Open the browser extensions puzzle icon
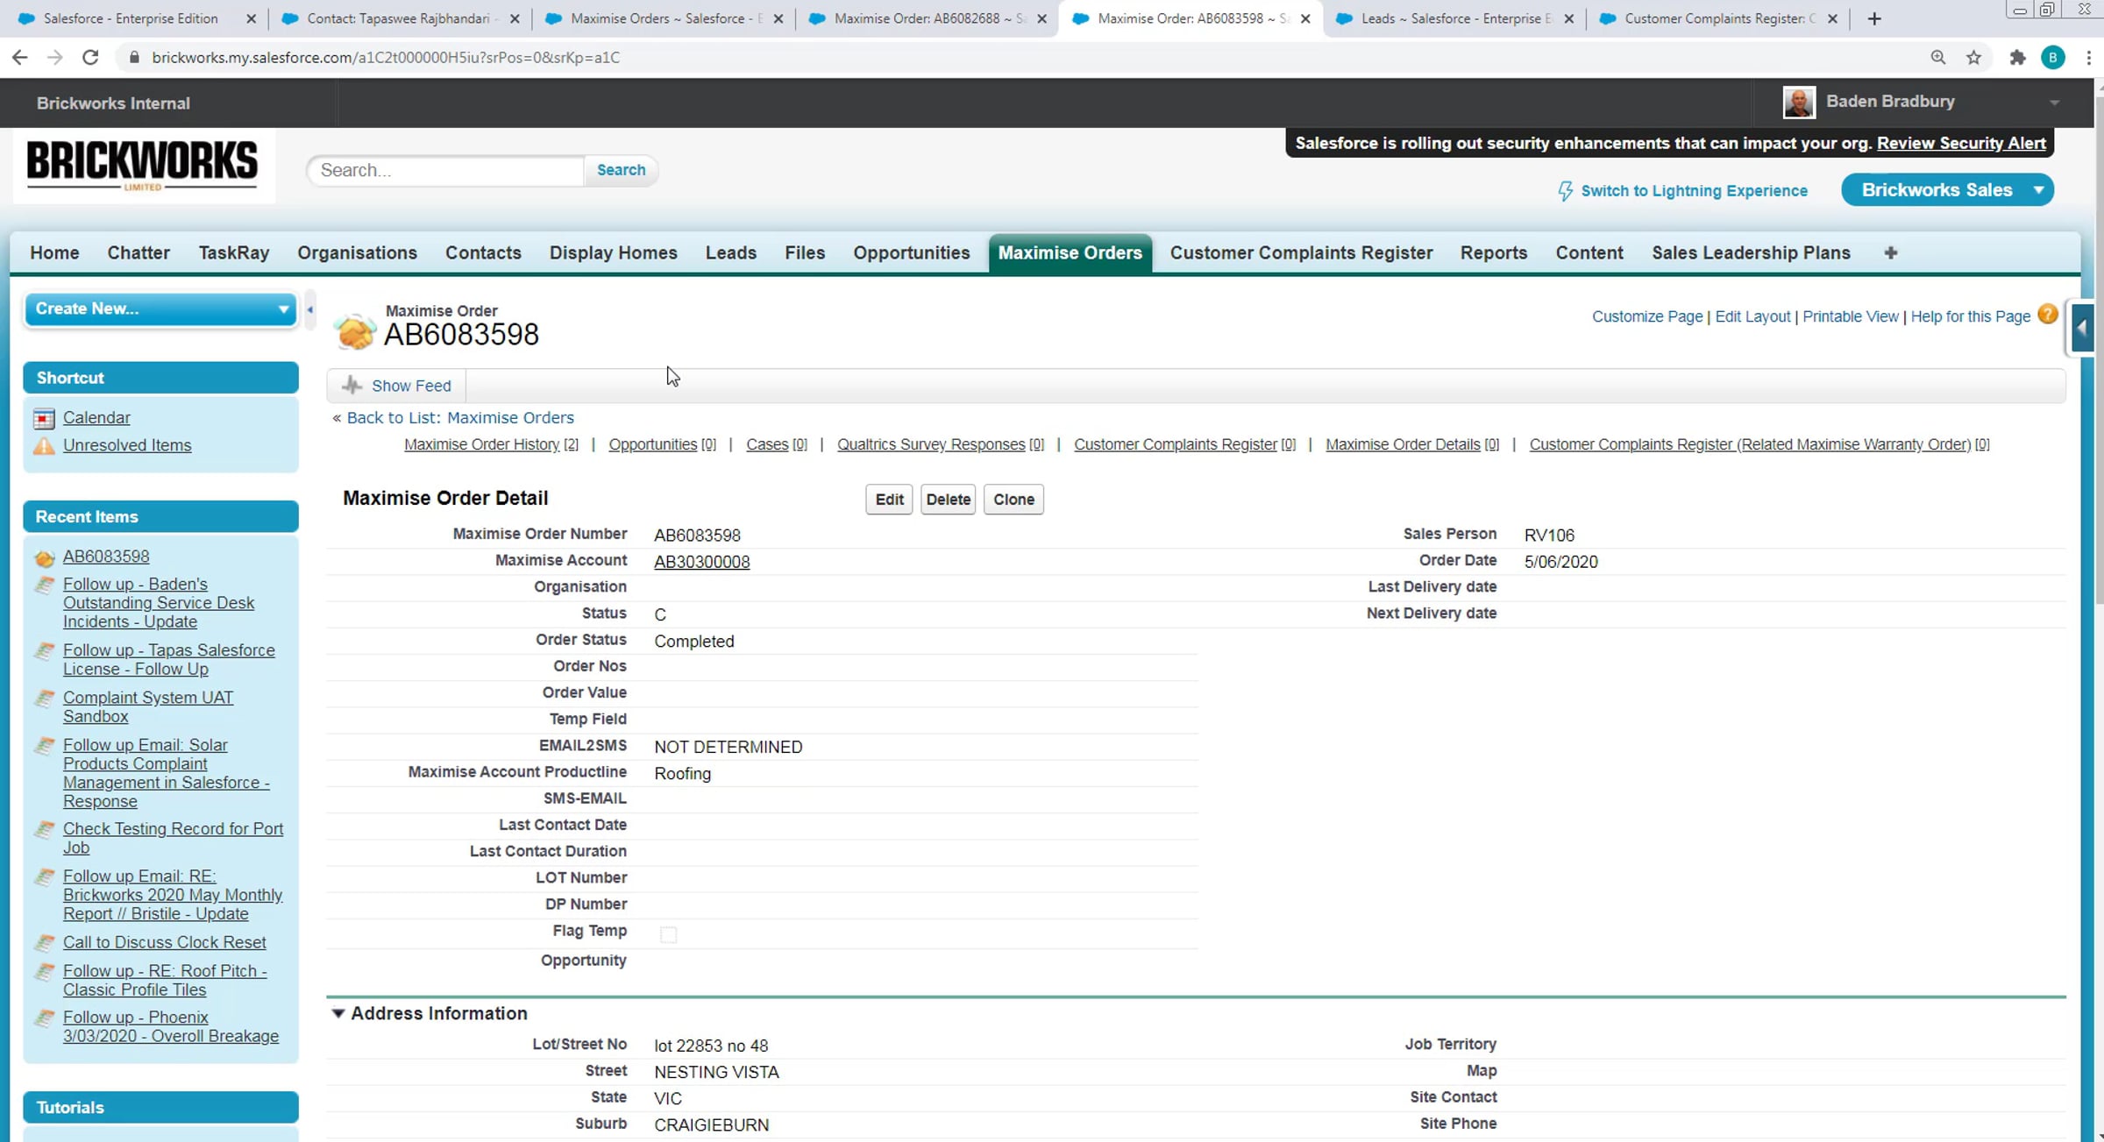This screenshot has width=2104, height=1142. 2017,58
